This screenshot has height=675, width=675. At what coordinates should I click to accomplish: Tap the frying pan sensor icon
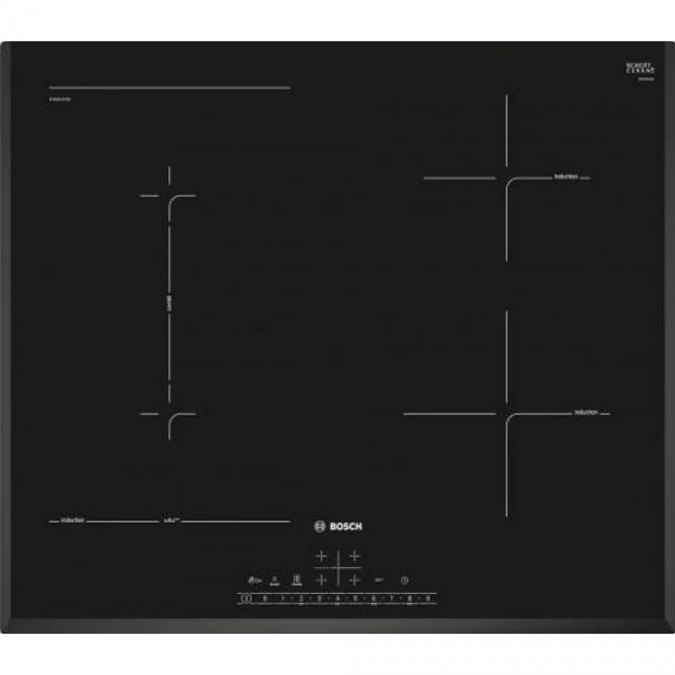[379, 580]
